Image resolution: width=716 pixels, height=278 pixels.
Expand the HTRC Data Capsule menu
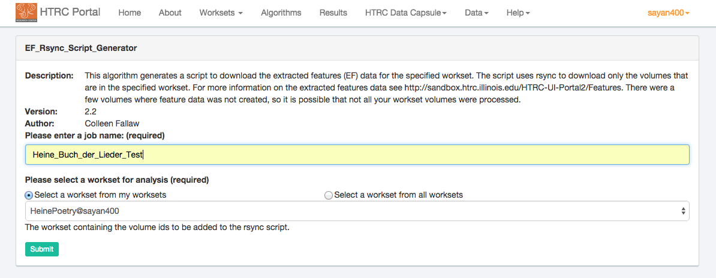tap(405, 13)
